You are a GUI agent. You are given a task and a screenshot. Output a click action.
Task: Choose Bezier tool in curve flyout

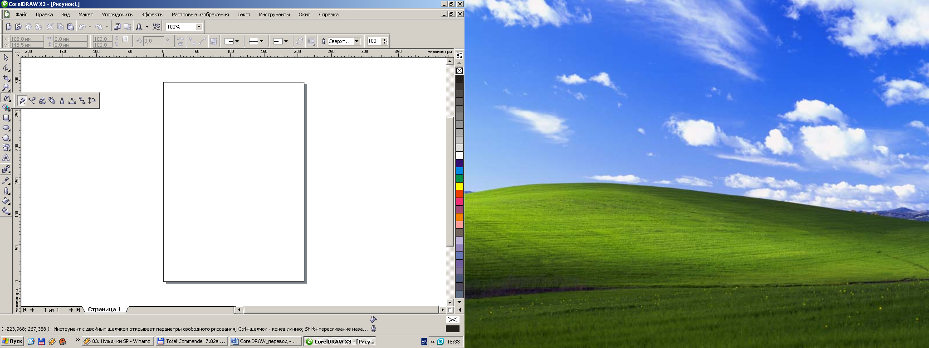(32, 101)
